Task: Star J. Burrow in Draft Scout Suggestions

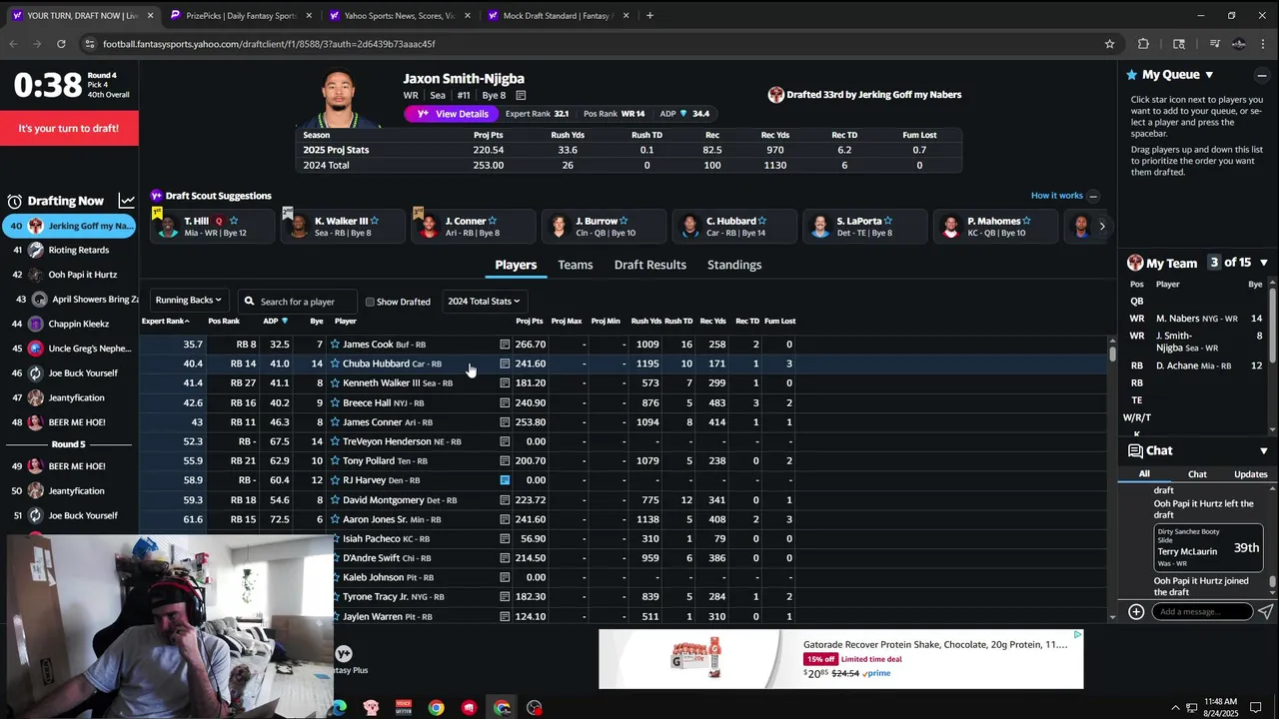Action: pyautogui.click(x=624, y=221)
